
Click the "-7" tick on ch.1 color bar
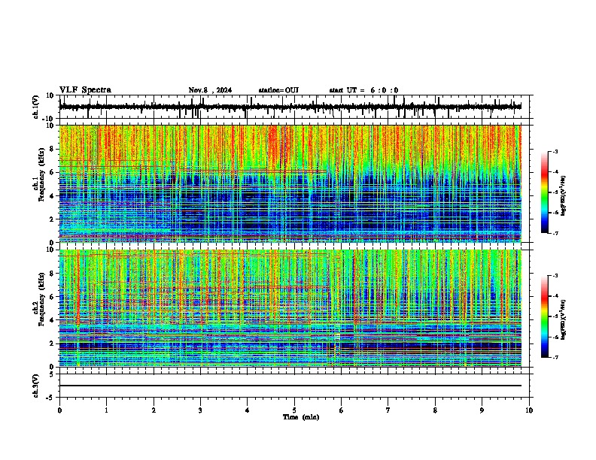coord(555,233)
